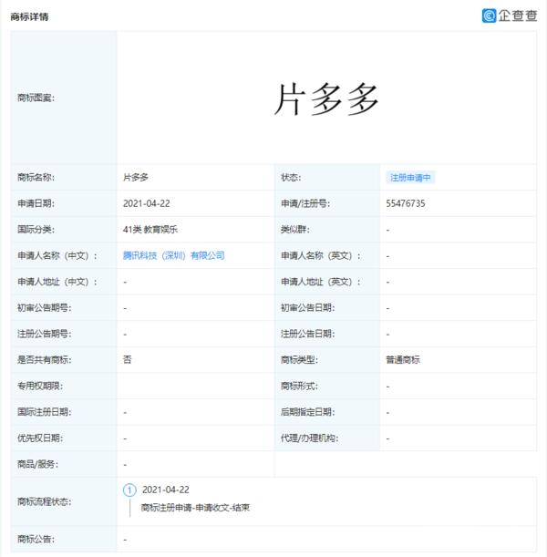547x557 pixels.
Task: Click the 申请人地址（英文） label
Action: (321, 282)
